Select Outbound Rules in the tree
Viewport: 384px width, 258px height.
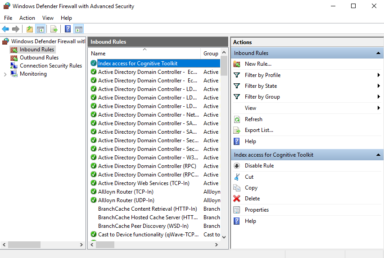[x=39, y=58]
